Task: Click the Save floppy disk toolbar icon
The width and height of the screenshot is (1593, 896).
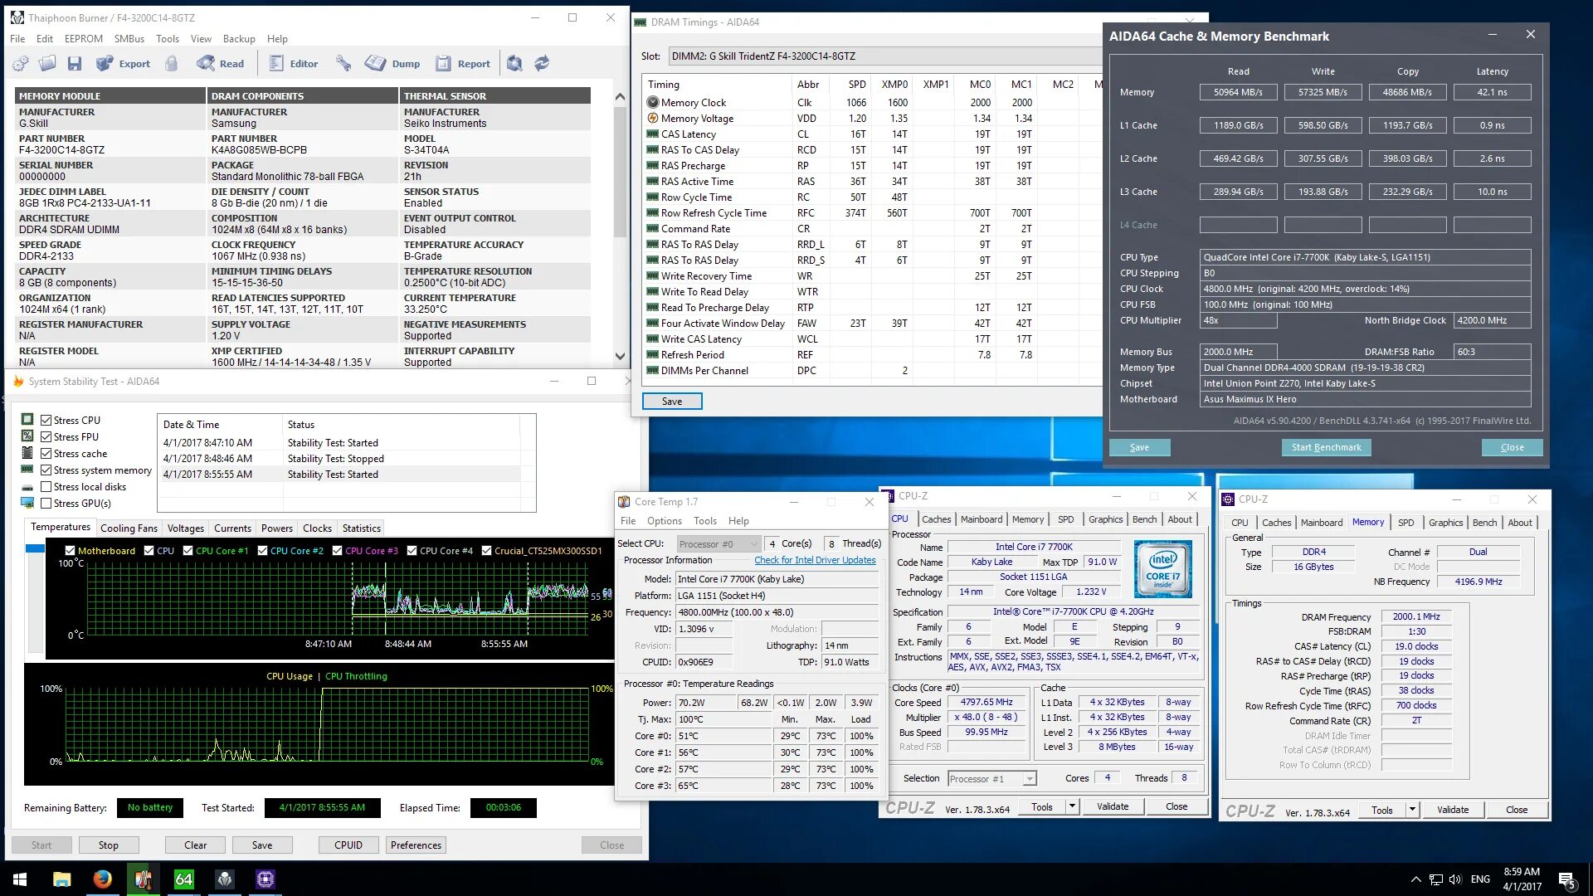Action: [75, 64]
